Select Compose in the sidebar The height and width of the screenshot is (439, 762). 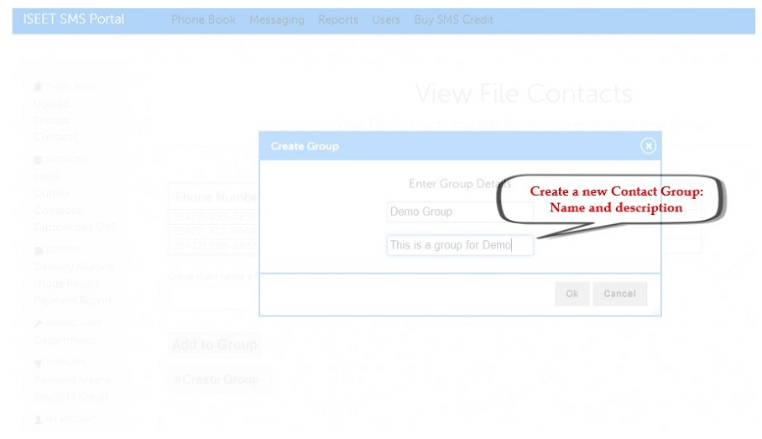(x=58, y=211)
